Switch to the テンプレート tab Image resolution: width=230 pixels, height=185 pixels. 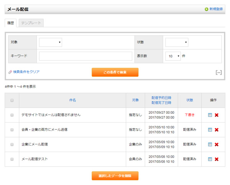(x=31, y=23)
